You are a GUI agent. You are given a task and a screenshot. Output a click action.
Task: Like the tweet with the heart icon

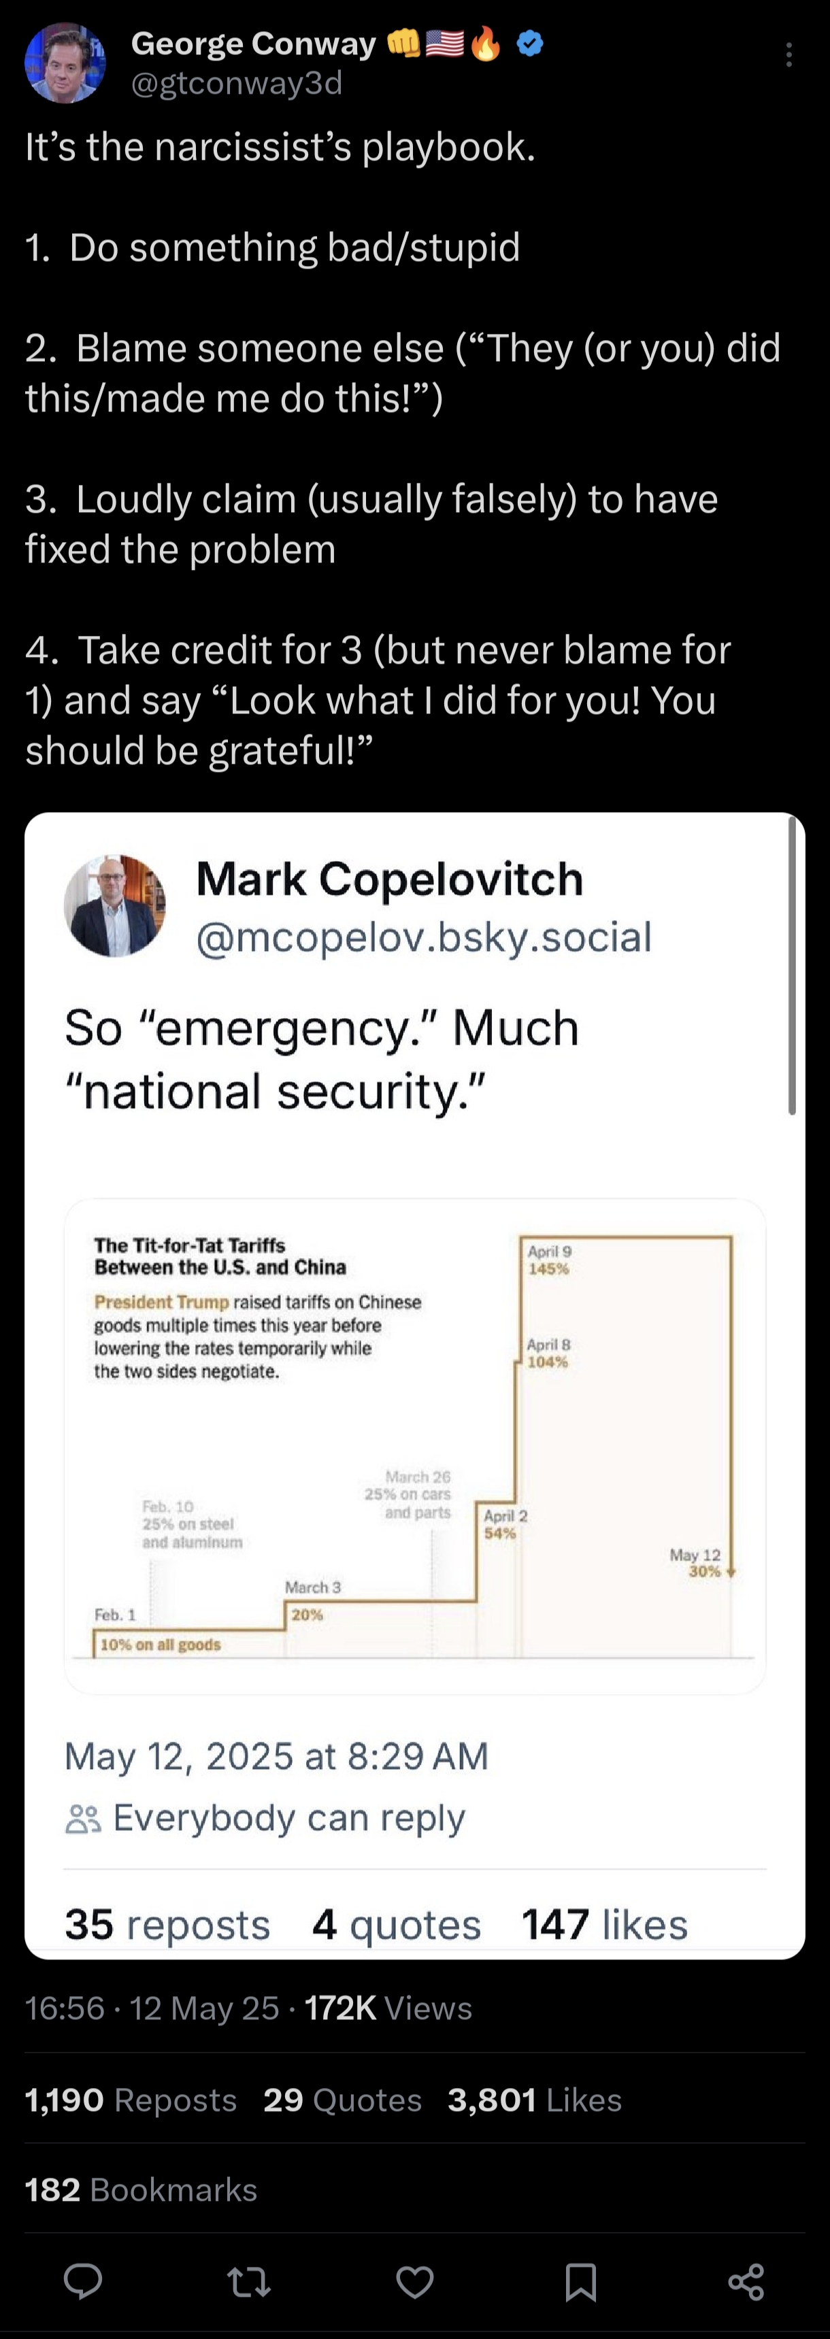tap(415, 2280)
